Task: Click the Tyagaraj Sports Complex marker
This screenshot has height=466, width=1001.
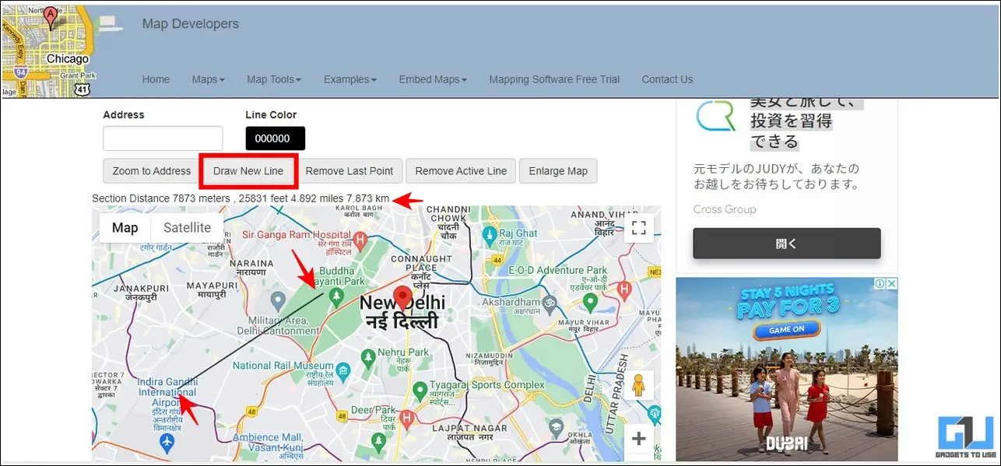Action: tap(420, 388)
